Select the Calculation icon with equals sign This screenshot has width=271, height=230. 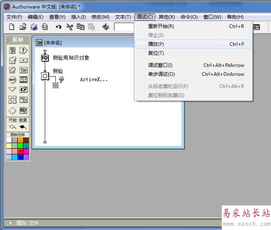23,60
